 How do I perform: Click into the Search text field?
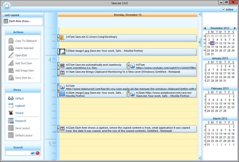pos(18,153)
